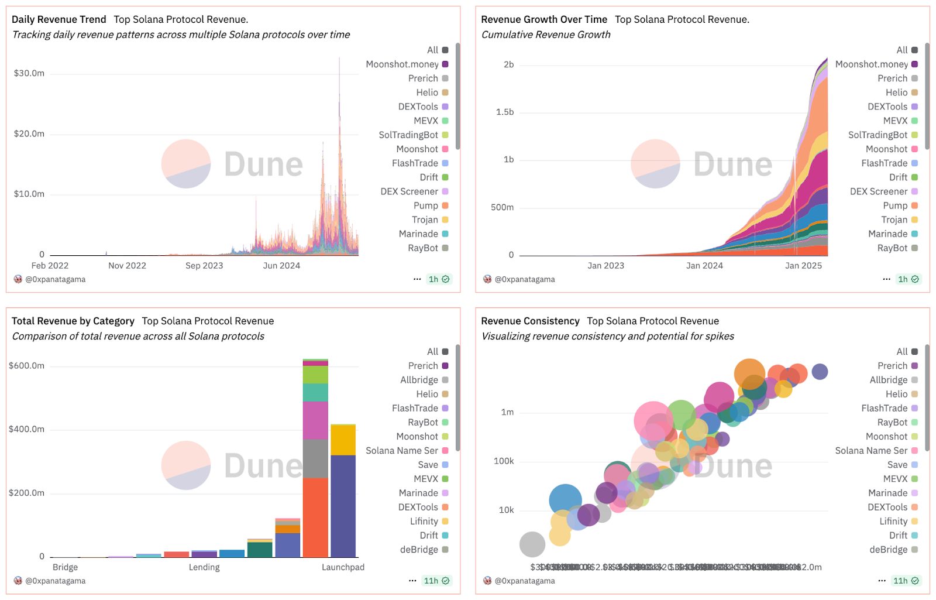Viewport: 936px width, 600px height.
Task: Click the 1h refresh badge on Revenue Growth Over Time
Action: point(909,279)
